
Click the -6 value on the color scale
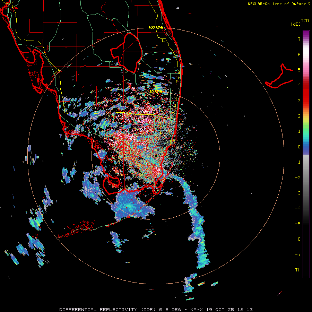tap(298, 239)
